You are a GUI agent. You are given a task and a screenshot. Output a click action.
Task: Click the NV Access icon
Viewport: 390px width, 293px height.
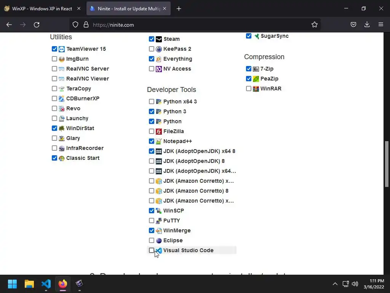coord(159,69)
